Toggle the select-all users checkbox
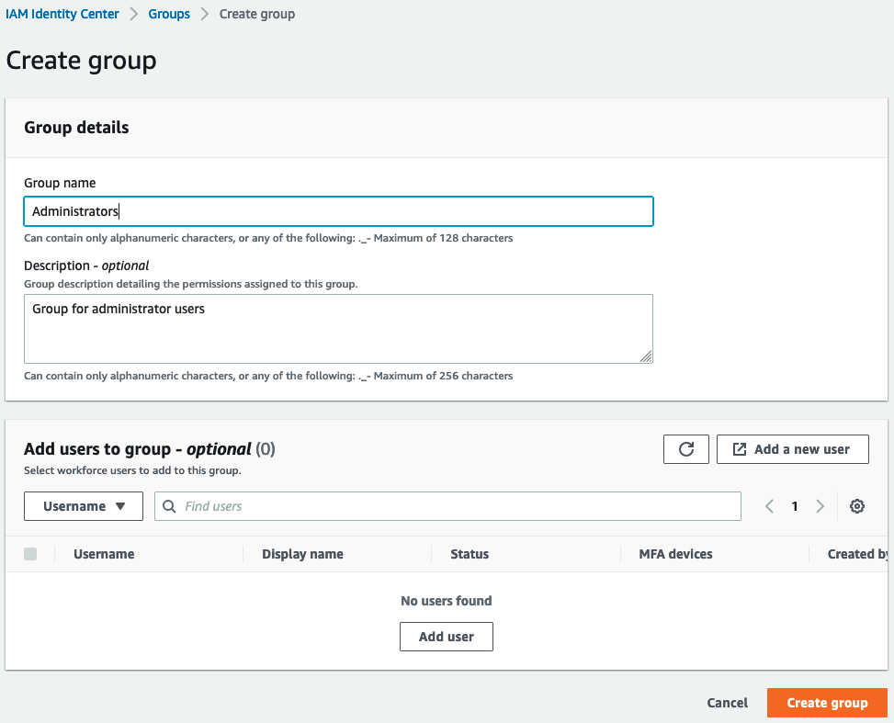Viewport: 894px width, 723px height. coord(30,554)
